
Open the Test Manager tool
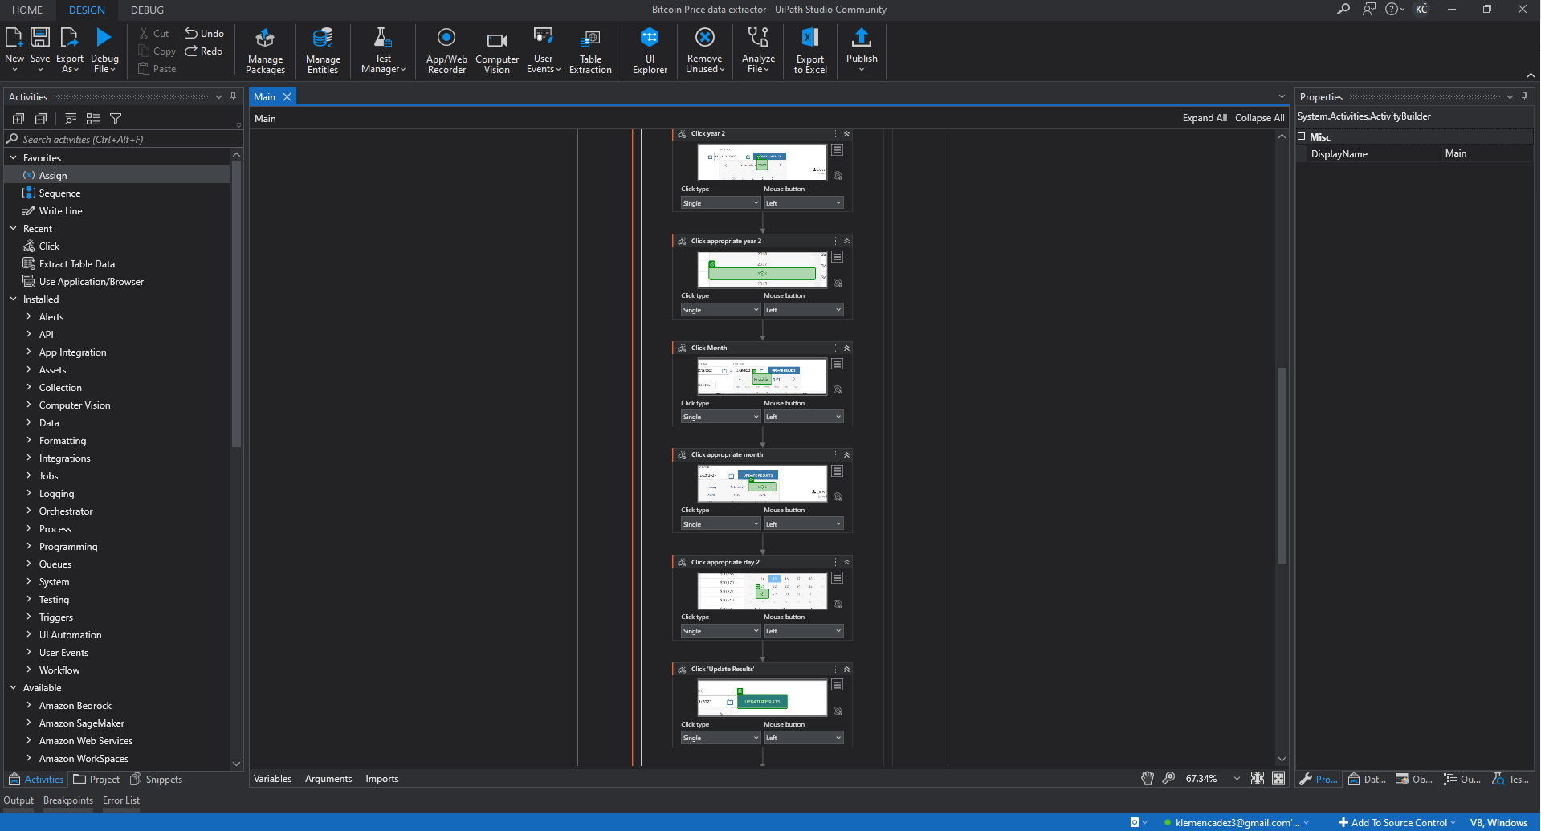pos(382,51)
